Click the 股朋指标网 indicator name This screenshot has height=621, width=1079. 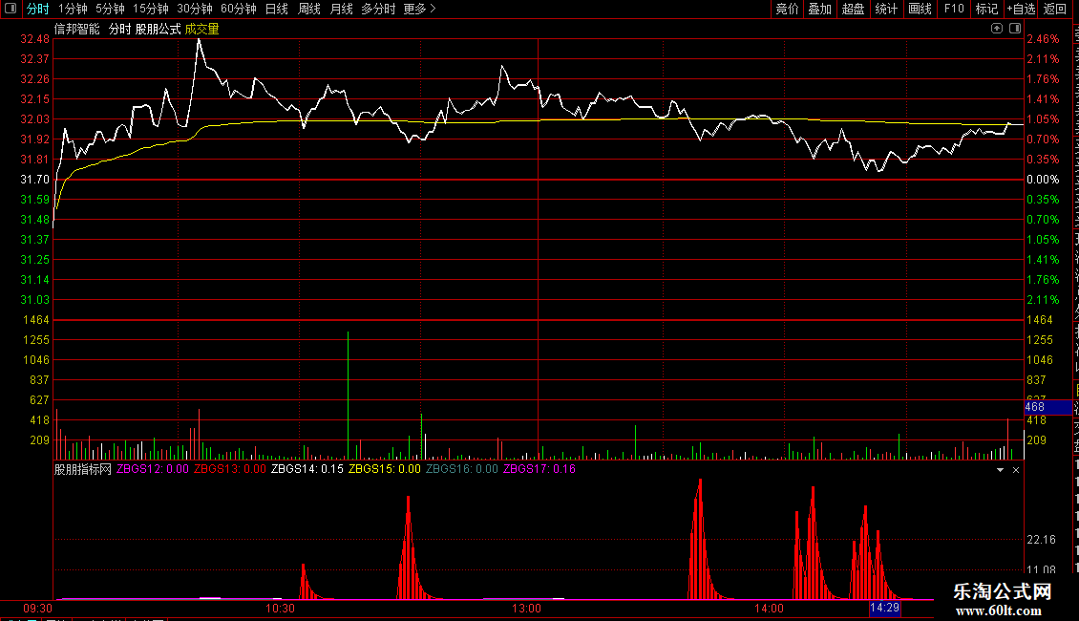point(82,469)
